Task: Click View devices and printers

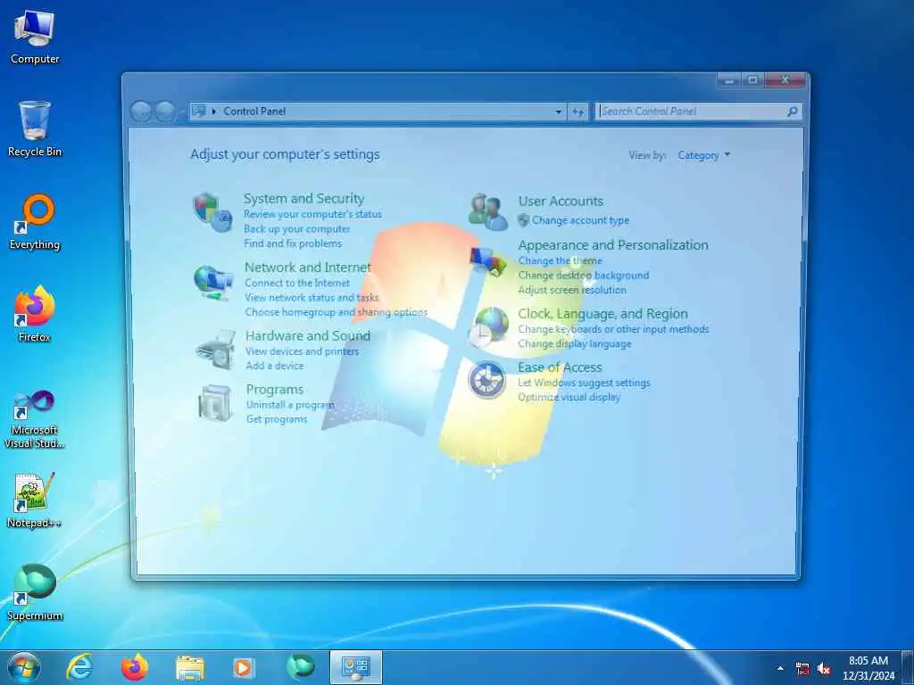Action: coord(302,351)
